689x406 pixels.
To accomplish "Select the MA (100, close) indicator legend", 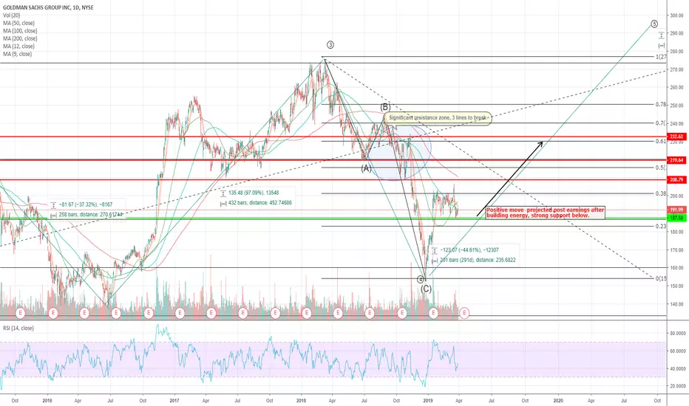I will tap(20, 31).
